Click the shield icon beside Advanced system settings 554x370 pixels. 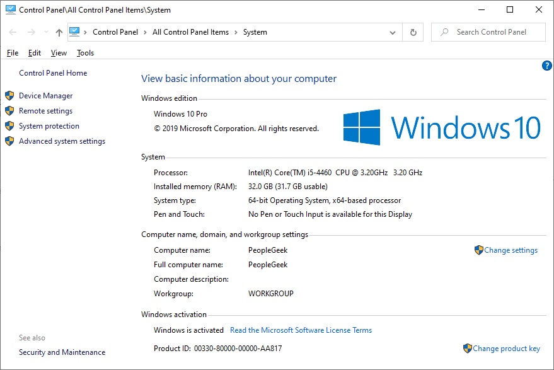click(x=9, y=141)
